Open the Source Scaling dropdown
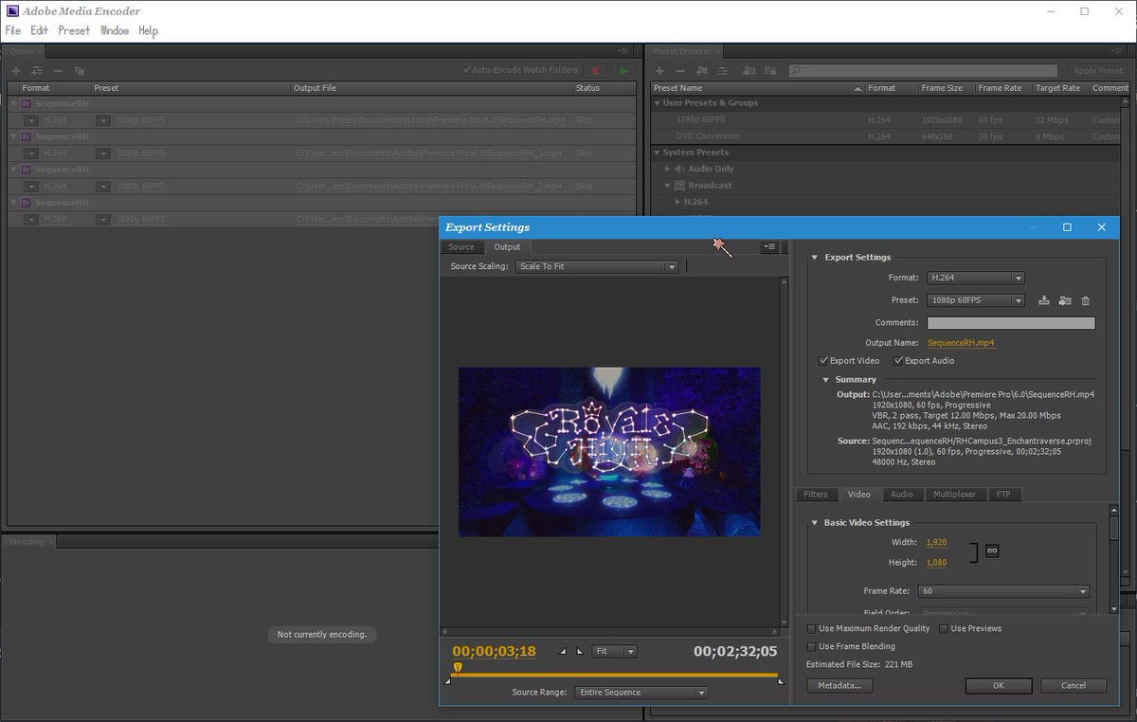Screen dimensions: 1137x722 point(597,267)
